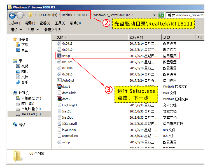Click the greyed Forward arrow button
The height and width of the screenshot is (168, 210).
tap(20, 15)
